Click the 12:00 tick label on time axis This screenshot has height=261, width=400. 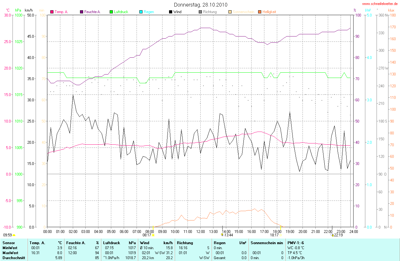200,231
